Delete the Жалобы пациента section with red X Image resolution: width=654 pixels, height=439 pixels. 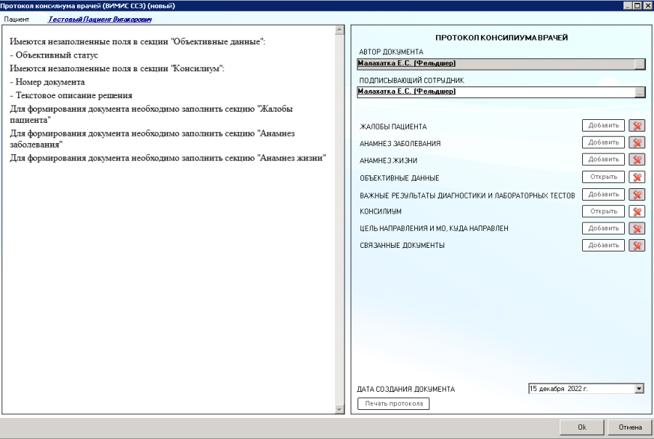tap(637, 126)
